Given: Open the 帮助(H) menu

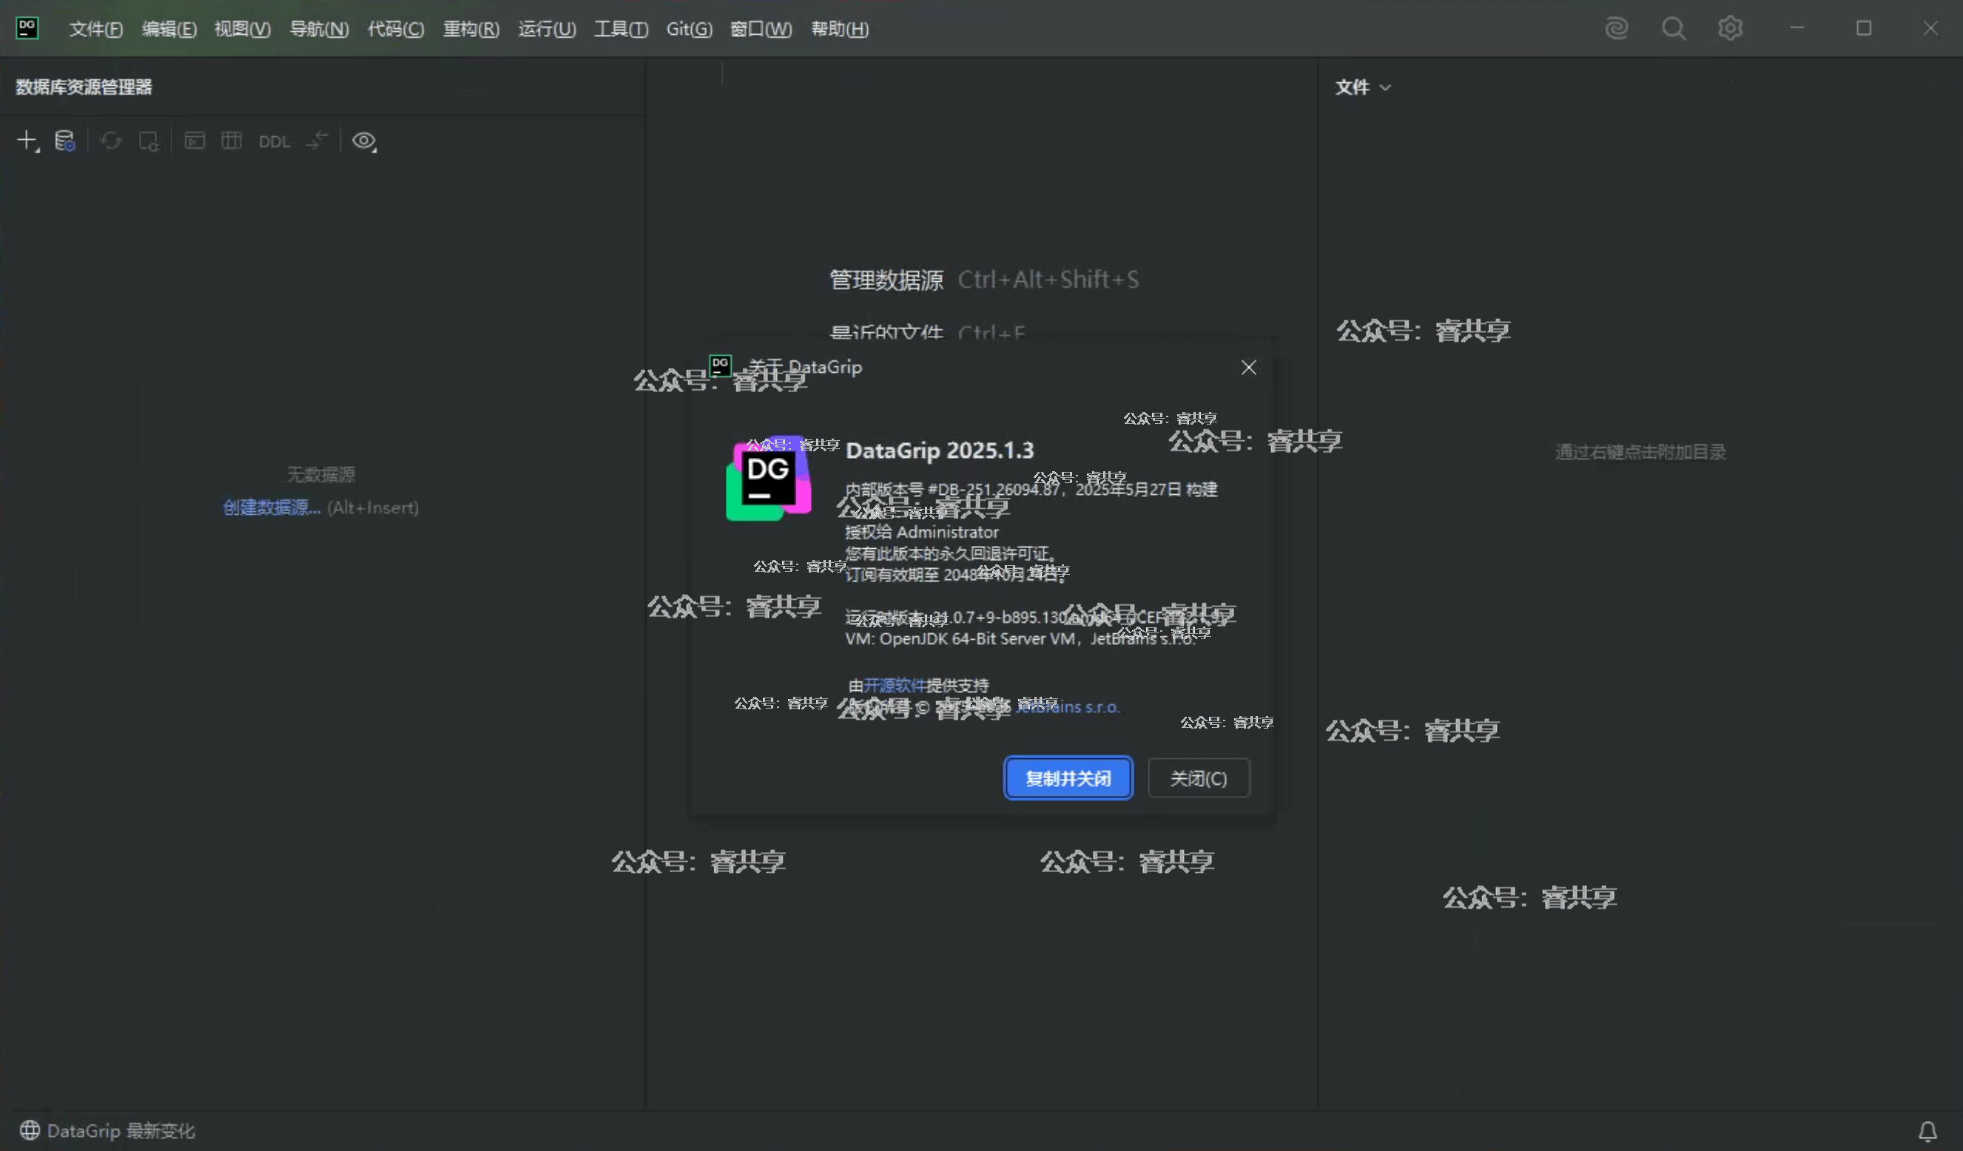Looking at the screenshot, I should 840,30.
